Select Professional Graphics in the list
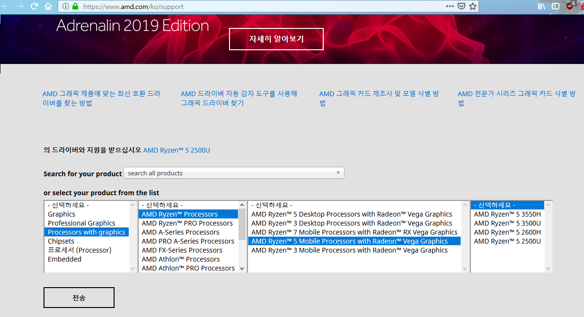The width and height of the screenshot is (584, 317). 87,223
